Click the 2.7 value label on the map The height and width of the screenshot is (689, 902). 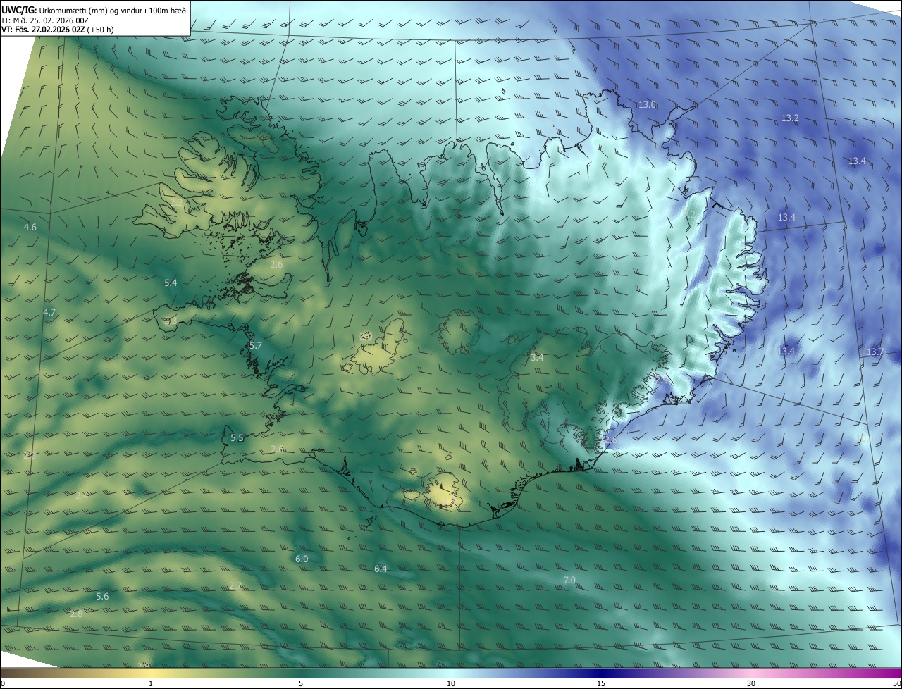tap(235, 586)
